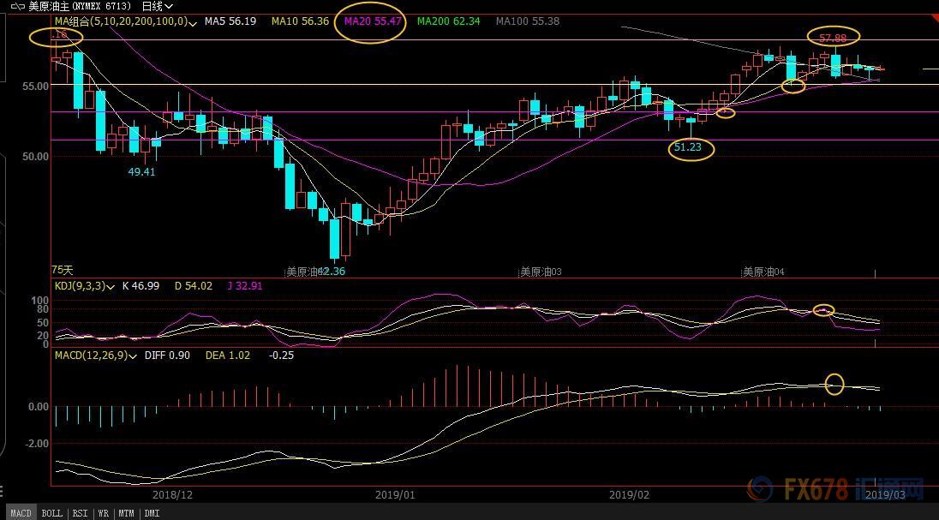Open the 日线 period dropdown

click(x=158, y=7)
